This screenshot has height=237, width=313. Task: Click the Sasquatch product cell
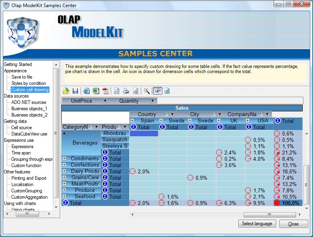coord(115,140)
